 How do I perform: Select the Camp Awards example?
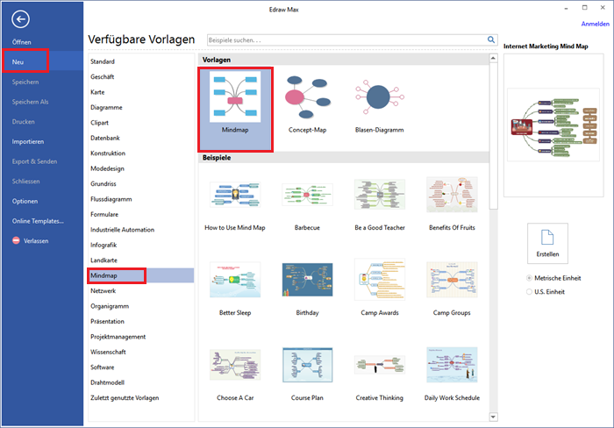tap(380, 280)
